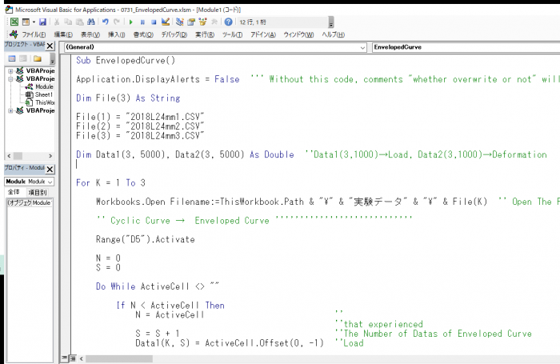Click project tree scrollbar right arrow

coord(50,156)
